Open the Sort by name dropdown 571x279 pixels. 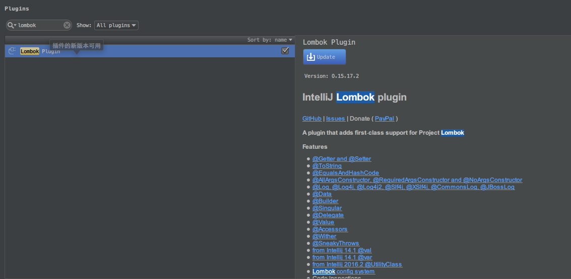(270, 40)
